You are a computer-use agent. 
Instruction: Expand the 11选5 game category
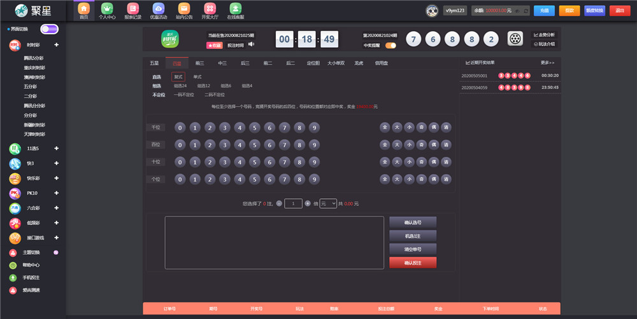pos(56,149)
